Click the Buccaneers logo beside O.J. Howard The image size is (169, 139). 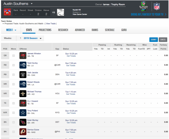tap(23, 103)
